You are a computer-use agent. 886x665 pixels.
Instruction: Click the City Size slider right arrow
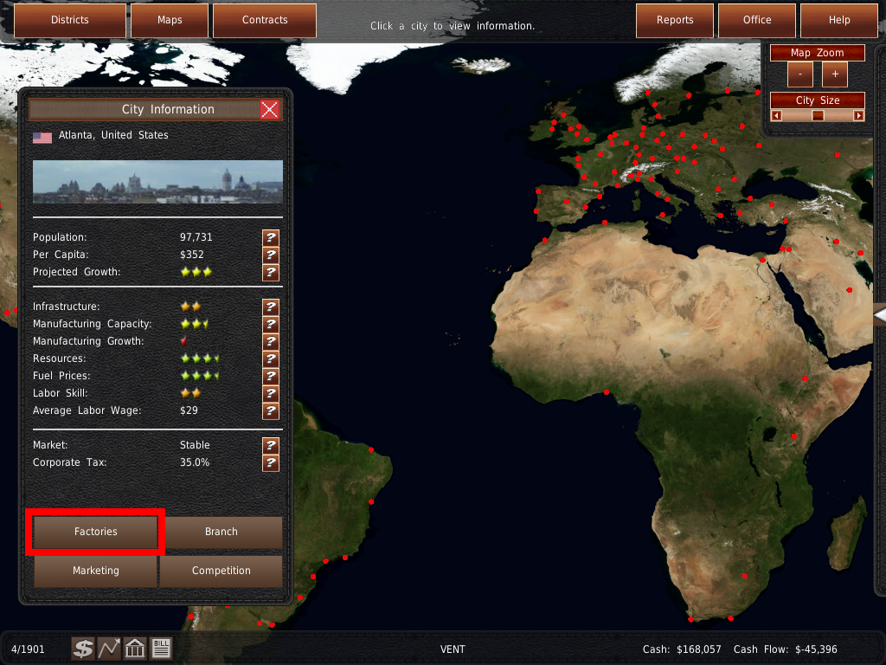tap(858, 115)
